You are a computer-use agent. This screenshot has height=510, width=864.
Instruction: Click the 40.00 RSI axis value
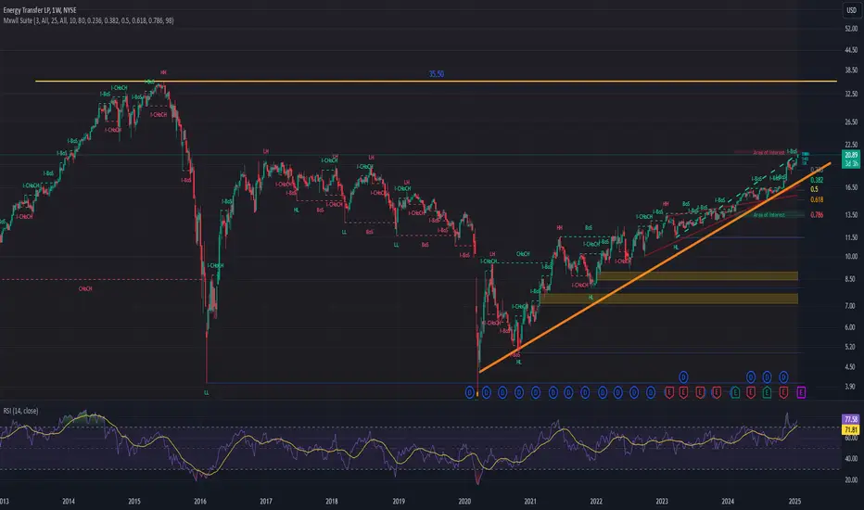(x=851, y=459)
